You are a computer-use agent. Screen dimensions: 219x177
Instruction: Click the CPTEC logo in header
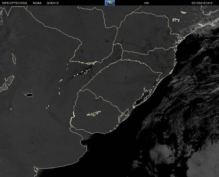click(110, 3)
